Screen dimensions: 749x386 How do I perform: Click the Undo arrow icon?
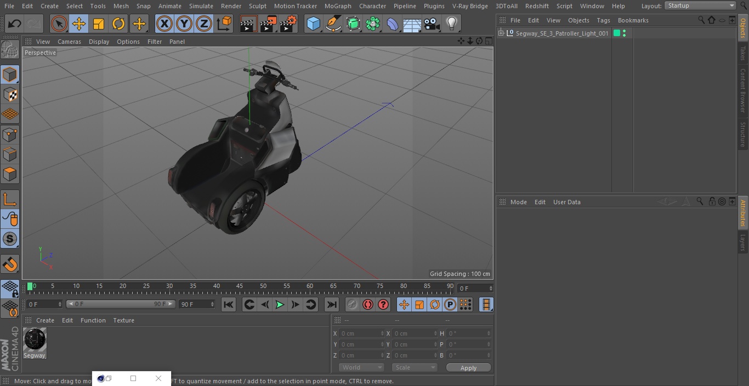(15, 24)
